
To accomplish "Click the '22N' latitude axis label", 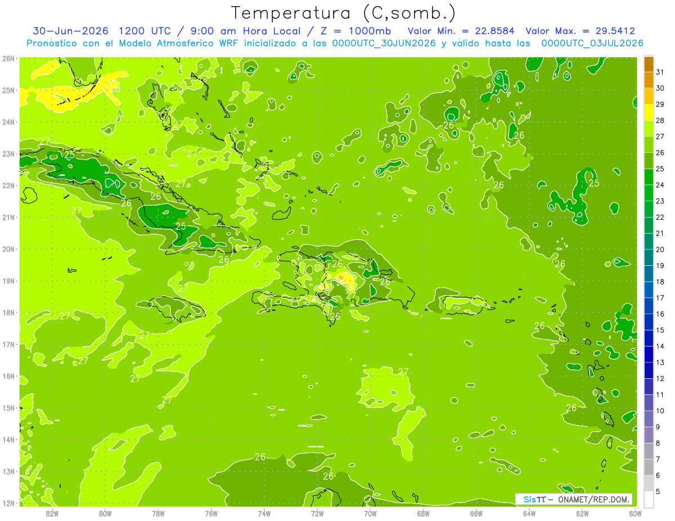I will (8, 185).
